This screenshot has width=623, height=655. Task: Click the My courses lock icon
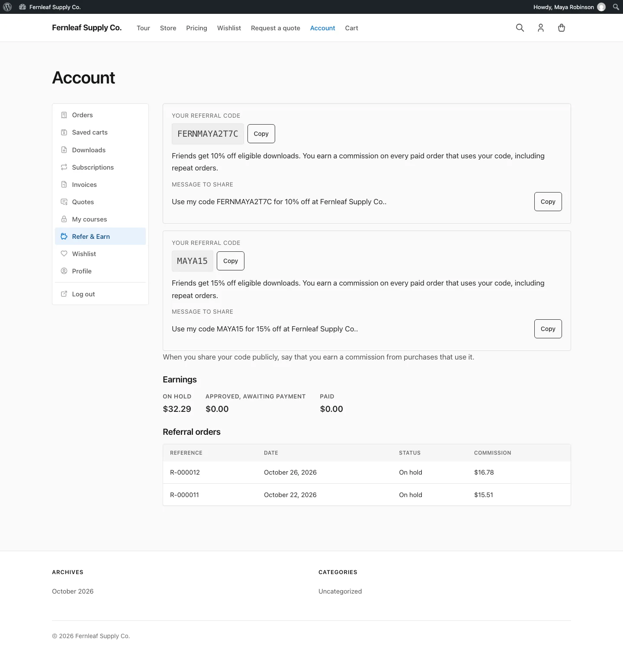(64, 219)
